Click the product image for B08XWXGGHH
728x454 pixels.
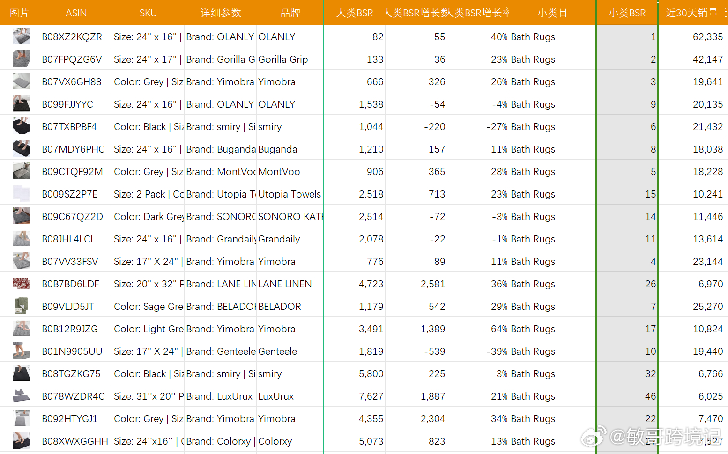pyautogui.click(x=21, y=441)
